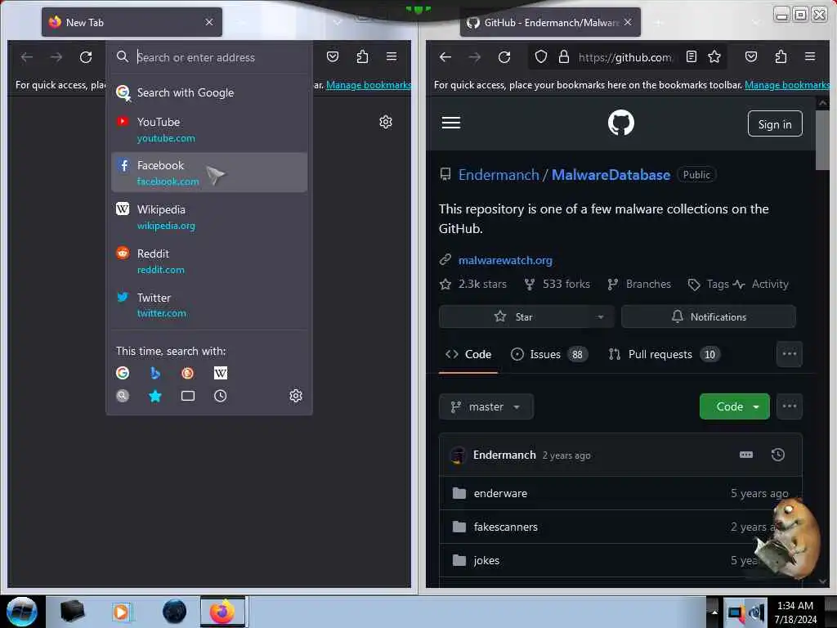Image resolution: width=837 pixels, height=628 pixels.
Task: Click the GitHub page vertical scrollbar
Action: point(822,140)
